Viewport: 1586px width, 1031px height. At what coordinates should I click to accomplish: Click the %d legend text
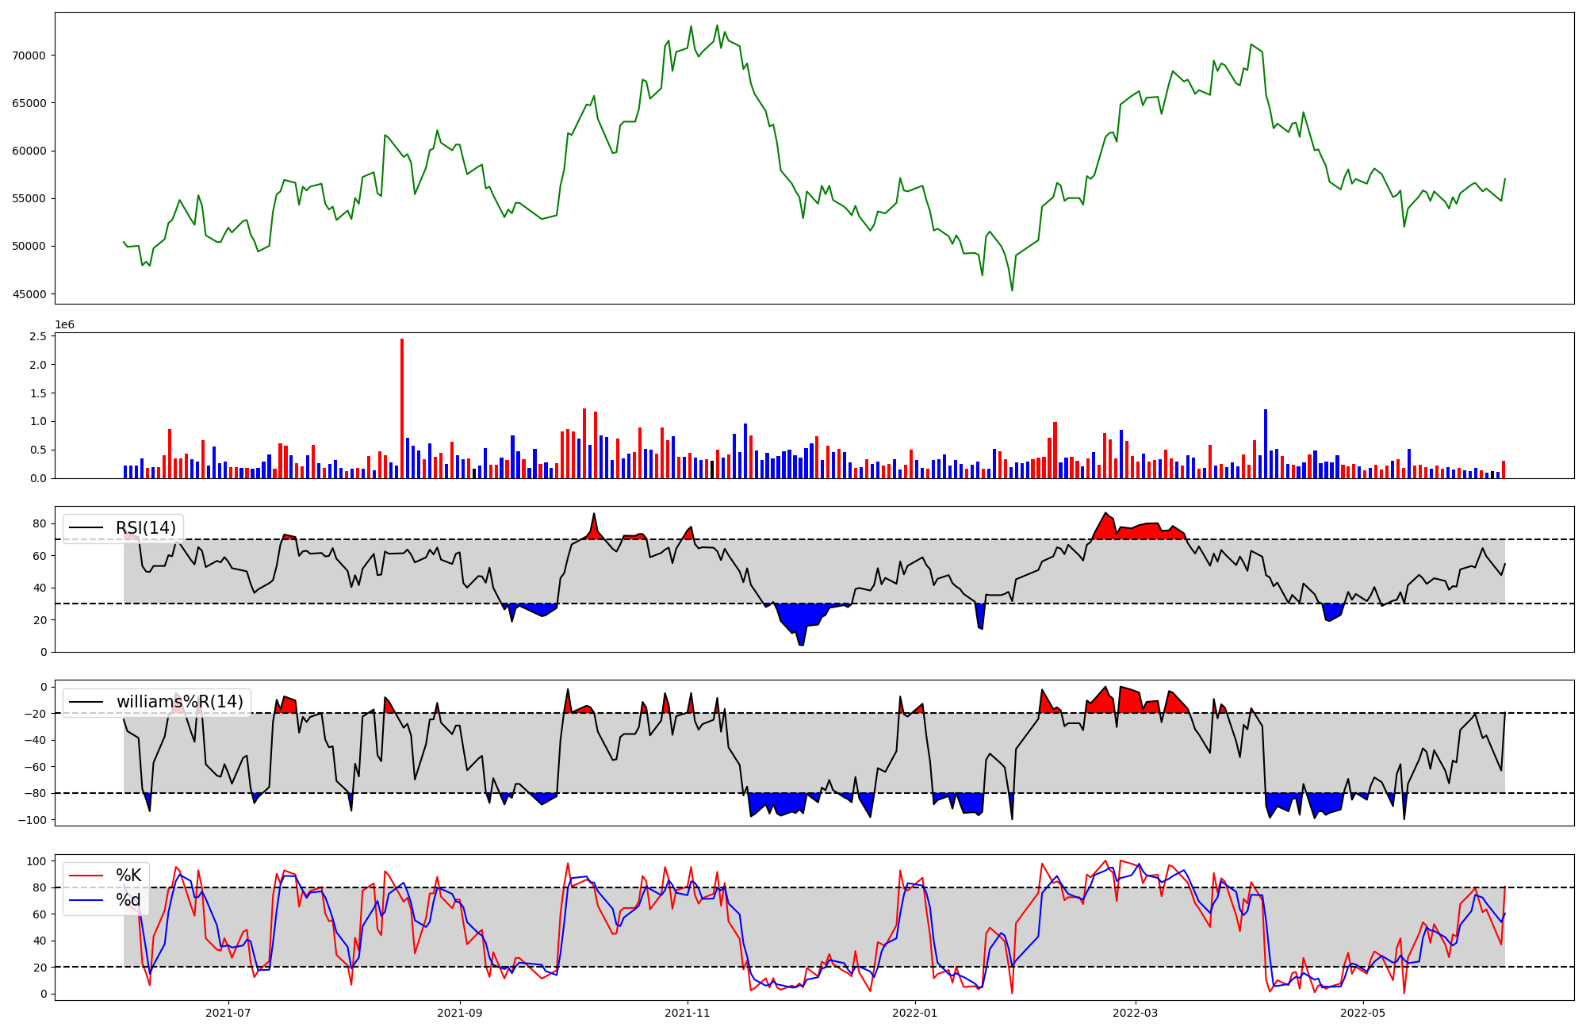click(128, 900)
